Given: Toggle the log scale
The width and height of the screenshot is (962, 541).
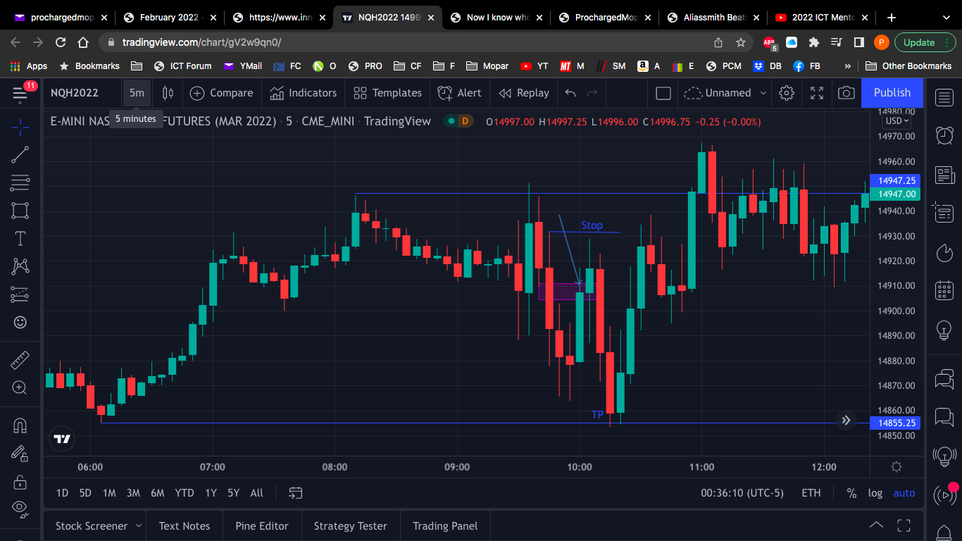Looking at the screenshot, I should pos(875,493).
